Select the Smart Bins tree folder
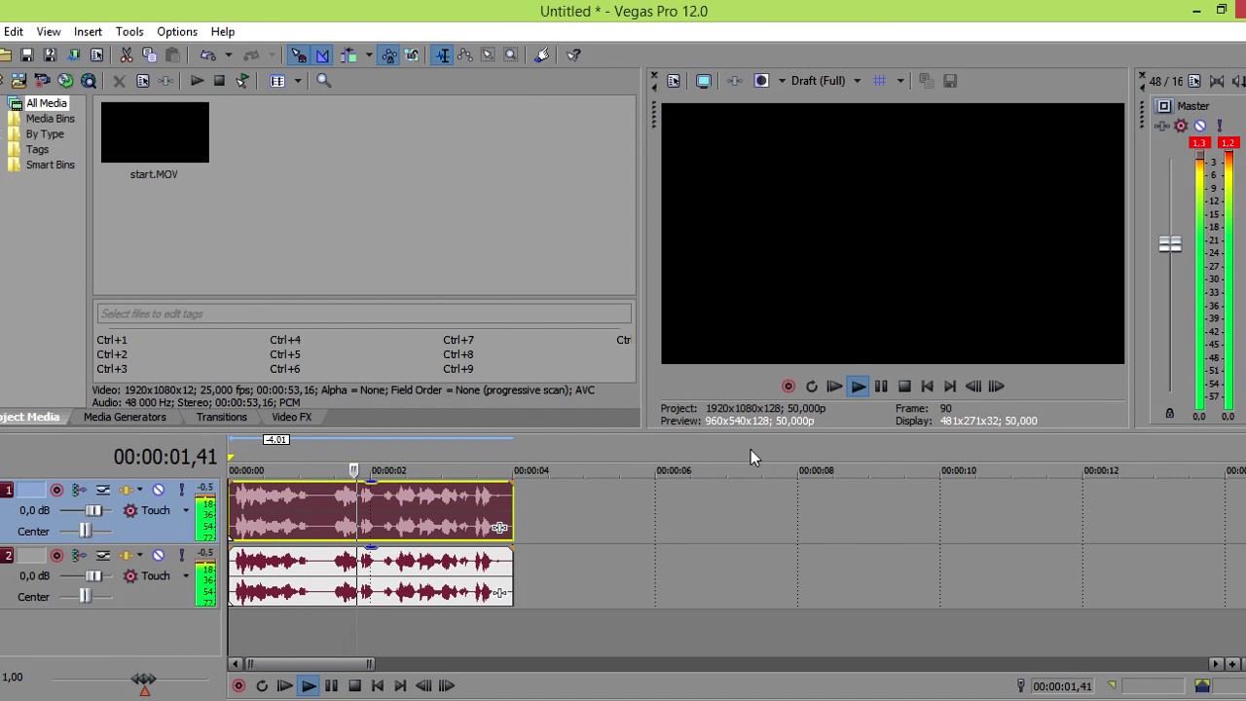Screen dimensions: 1246x701 point(50,166)
